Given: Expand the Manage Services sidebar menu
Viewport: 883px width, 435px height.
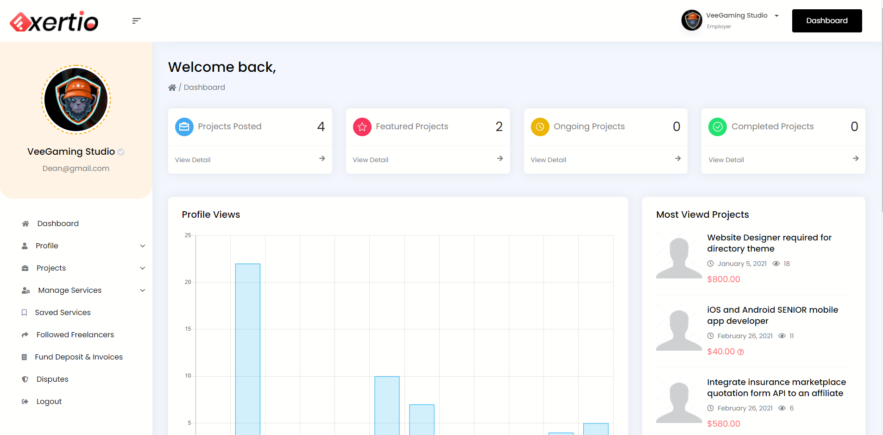Looking at the screenshot, I should (x=83, y=290).
